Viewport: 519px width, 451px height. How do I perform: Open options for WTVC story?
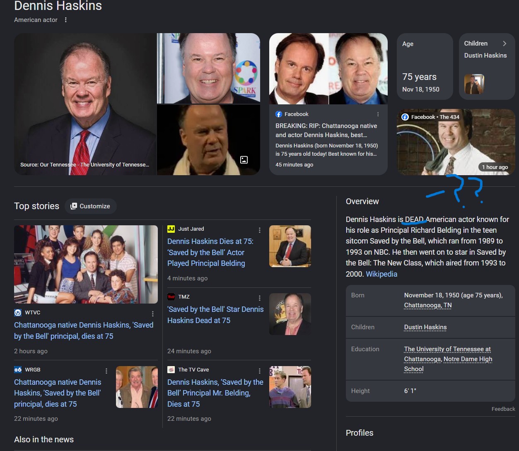coord(153,314)
